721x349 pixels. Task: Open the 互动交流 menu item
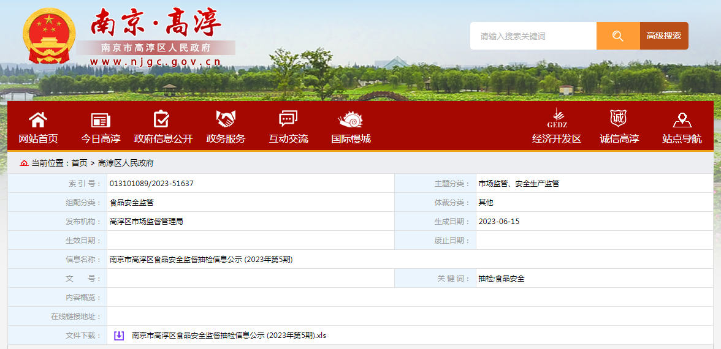tap(288, 138)
